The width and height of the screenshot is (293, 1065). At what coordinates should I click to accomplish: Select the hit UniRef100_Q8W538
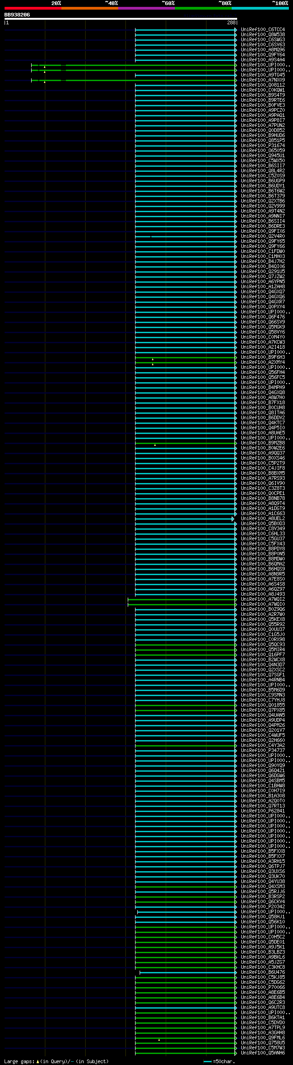click(263, 35)
